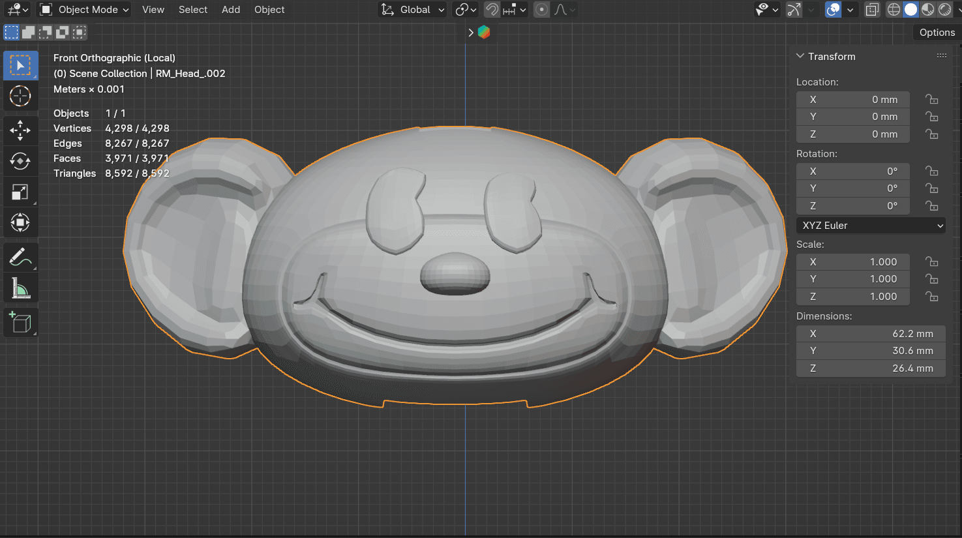Viewport: 962px width, 538px height.
Task: Toggle viewport gizmos display
Action: [794, 10]
